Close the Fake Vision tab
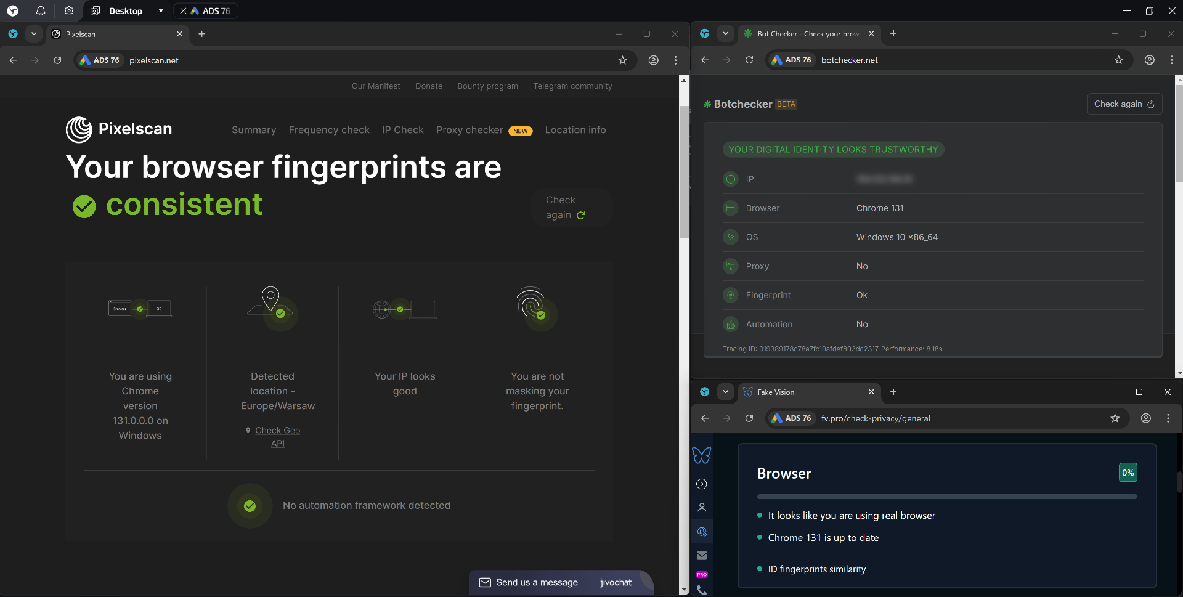The width and height of the screenshot is (1183, 597). [871, 392]
